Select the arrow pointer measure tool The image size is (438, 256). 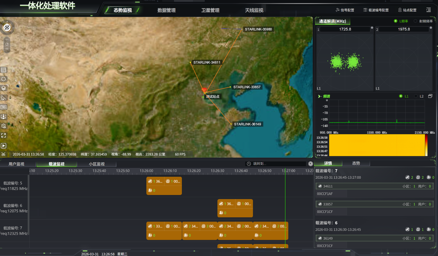point(4,97)
